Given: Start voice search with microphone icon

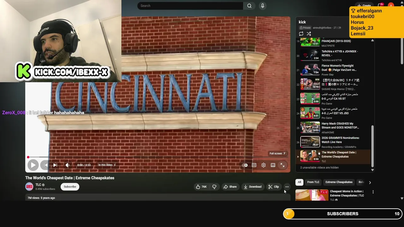Looking at the screenshot, I should click(x=262, y=6).
